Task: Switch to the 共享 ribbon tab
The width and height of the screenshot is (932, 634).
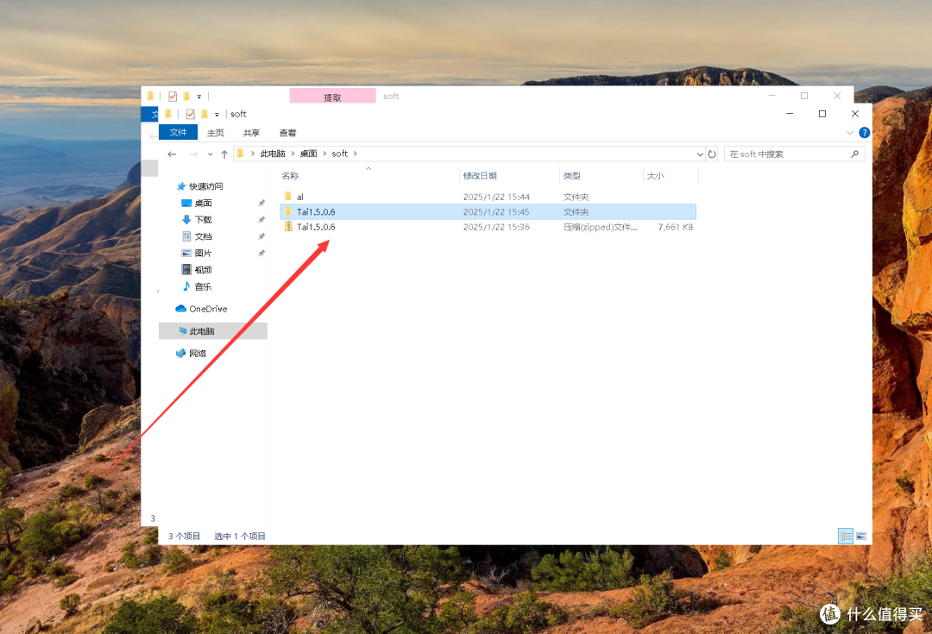Action: point(251,133)
